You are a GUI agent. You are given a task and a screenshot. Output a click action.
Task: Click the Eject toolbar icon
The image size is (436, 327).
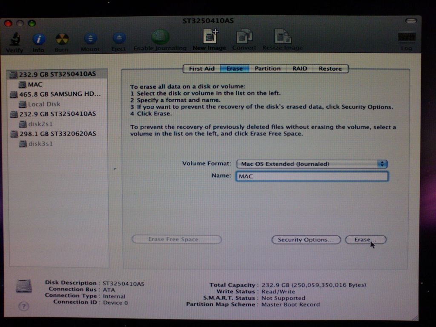119,38
